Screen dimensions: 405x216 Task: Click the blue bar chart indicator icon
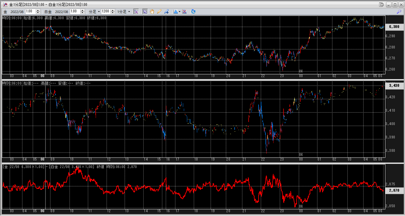pos(175,12)
